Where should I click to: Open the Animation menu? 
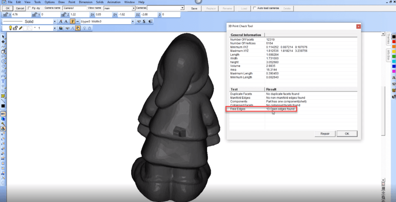(x=114, y=2)
